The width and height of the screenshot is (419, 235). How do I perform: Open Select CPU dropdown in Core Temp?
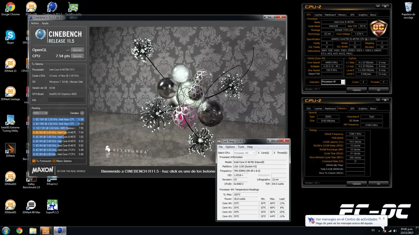pyautogui.click(x=244, y=153)
